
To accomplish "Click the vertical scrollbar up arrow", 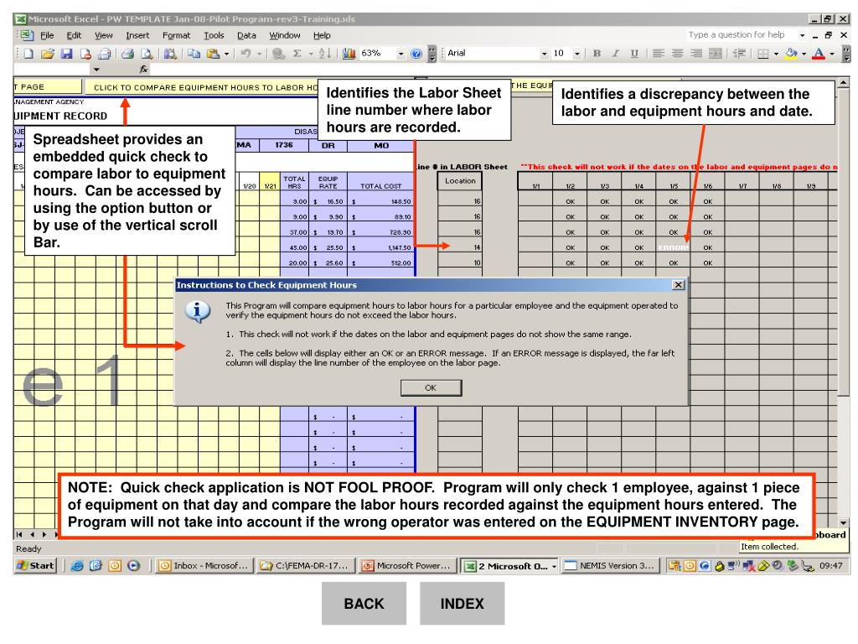I will (843, 83).
